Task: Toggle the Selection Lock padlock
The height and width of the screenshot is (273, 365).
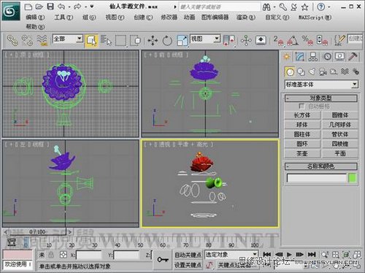Action: point(51,255)
